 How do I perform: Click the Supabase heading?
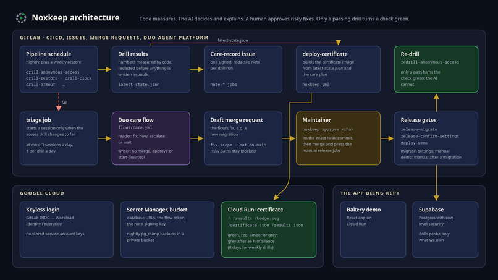coord(431,210)
